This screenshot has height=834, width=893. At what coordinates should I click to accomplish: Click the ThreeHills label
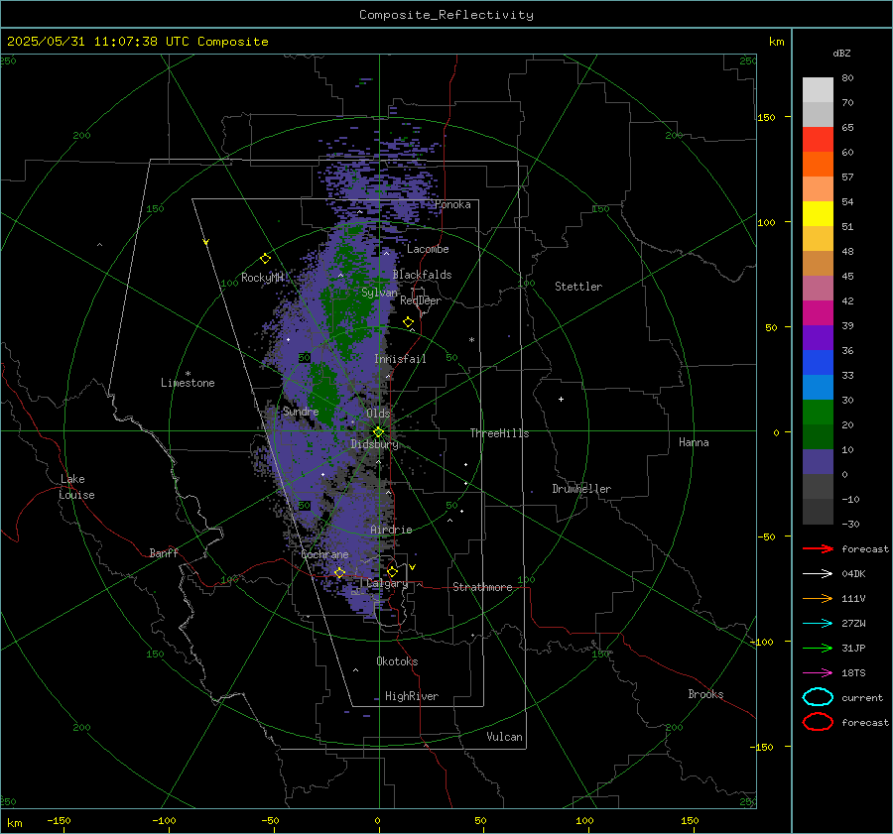pos(499,433)
